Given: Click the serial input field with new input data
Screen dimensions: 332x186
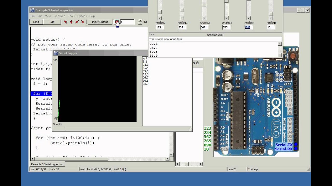Looking at the screenshot, I should point(215,39).
